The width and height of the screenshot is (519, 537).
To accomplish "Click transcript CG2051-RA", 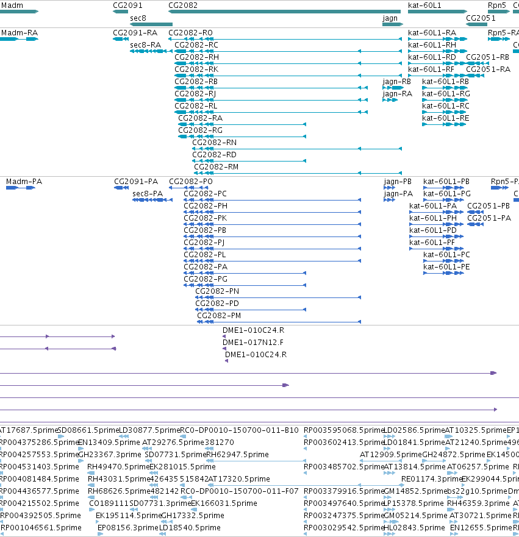I will (489, 69).
